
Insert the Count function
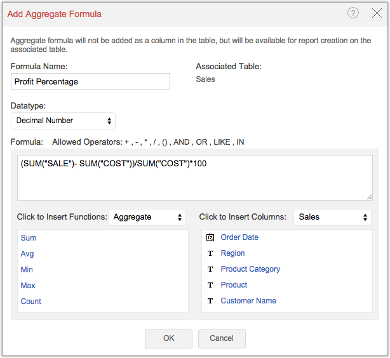point(30,302)
